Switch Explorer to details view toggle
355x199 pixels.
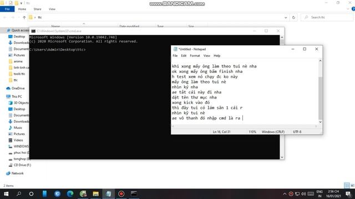(x=347, y=186)
